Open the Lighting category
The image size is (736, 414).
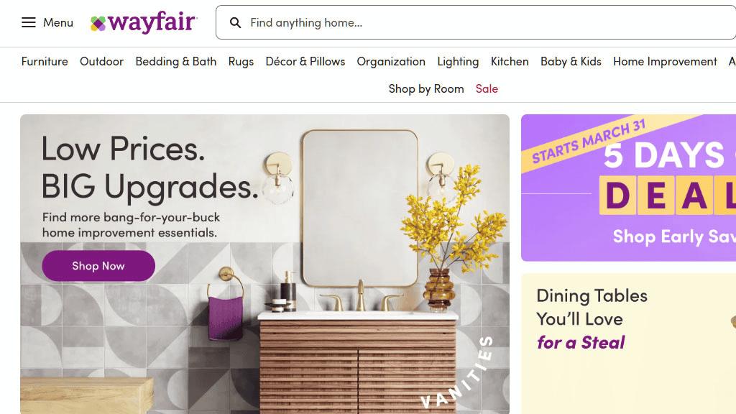pos(458,62)
